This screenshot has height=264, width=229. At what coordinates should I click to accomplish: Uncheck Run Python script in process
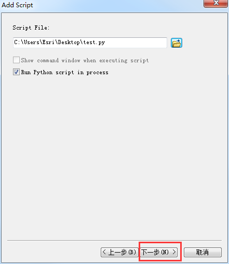pyautogui.click(x=16, y=72)
